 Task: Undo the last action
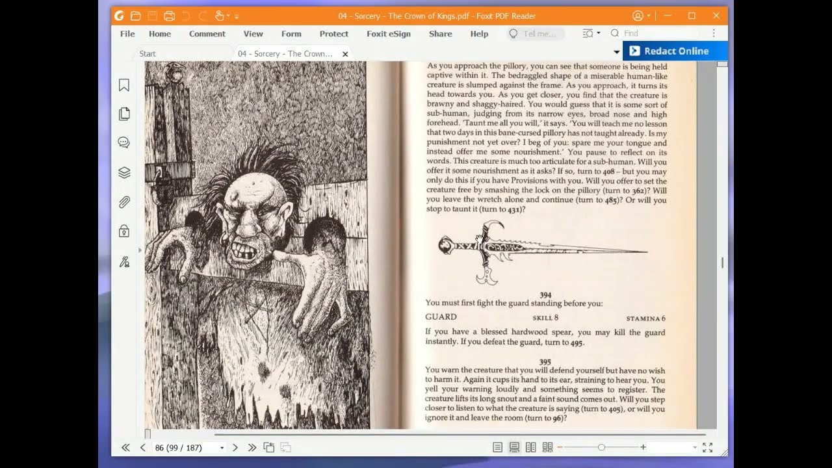(186, 16)
